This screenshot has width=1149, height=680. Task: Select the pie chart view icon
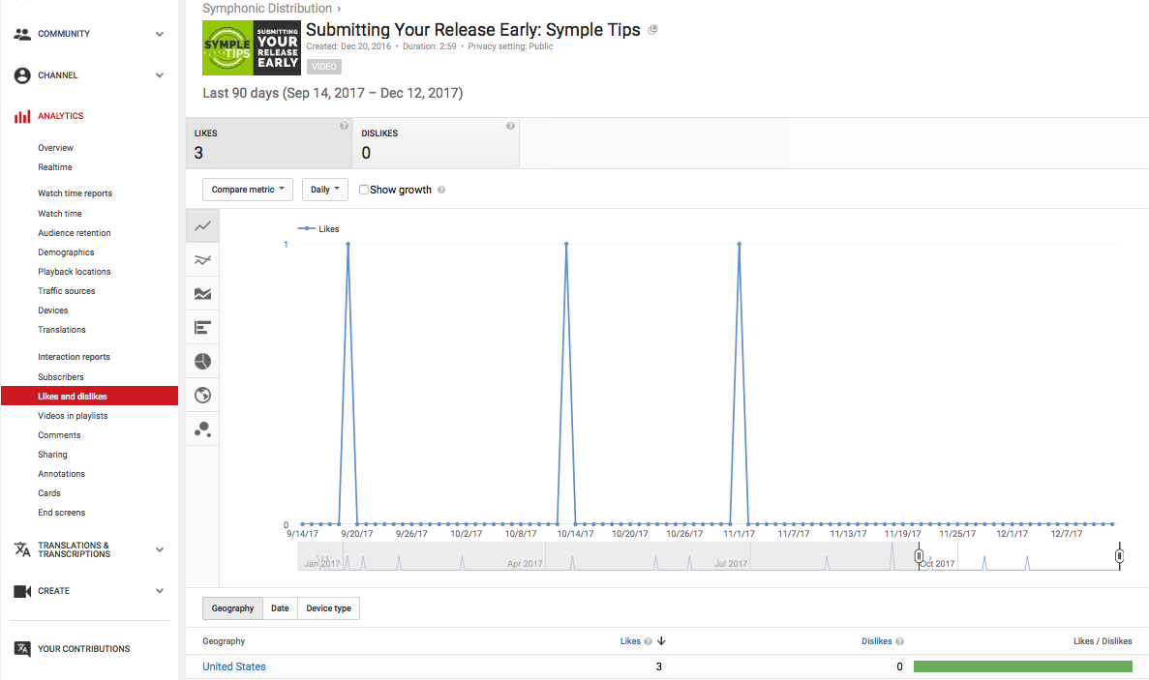203,361
